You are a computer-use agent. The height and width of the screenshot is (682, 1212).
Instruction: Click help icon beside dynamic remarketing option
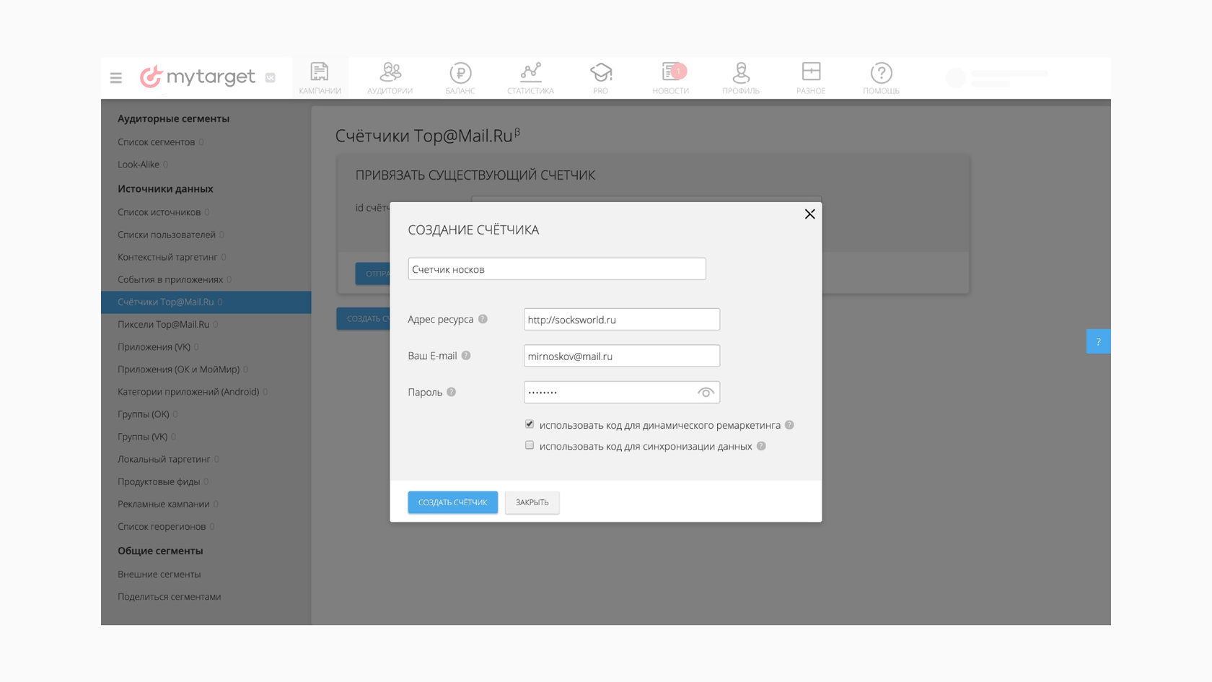click(789, 425)
